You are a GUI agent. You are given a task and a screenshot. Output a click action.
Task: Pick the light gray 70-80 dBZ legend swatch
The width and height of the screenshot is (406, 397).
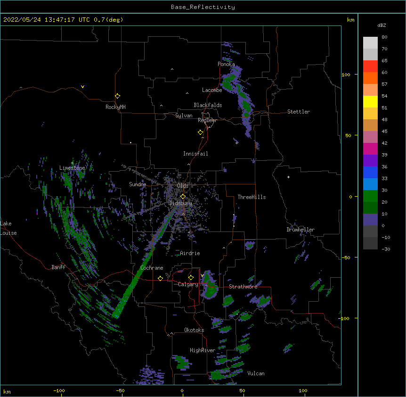370,43
